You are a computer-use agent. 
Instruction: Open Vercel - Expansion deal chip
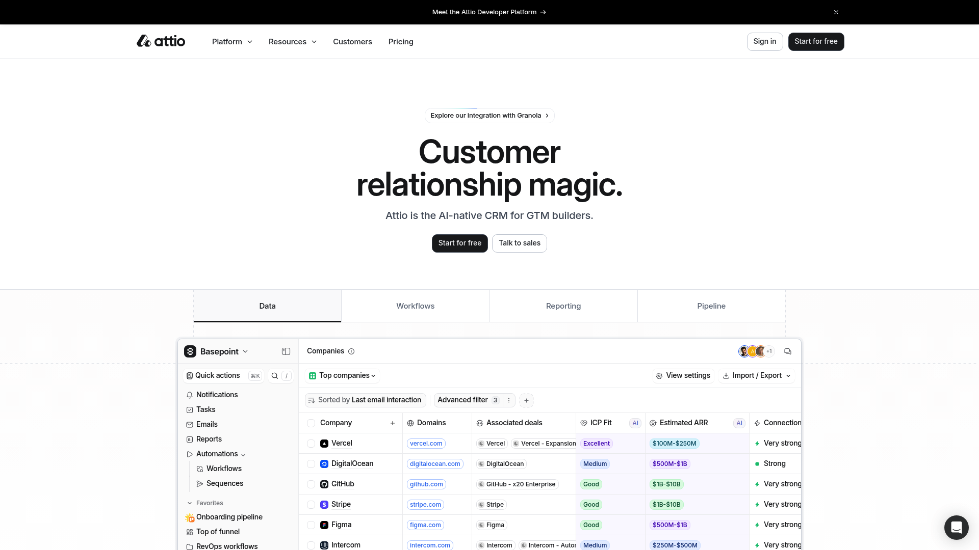(544, 444)
